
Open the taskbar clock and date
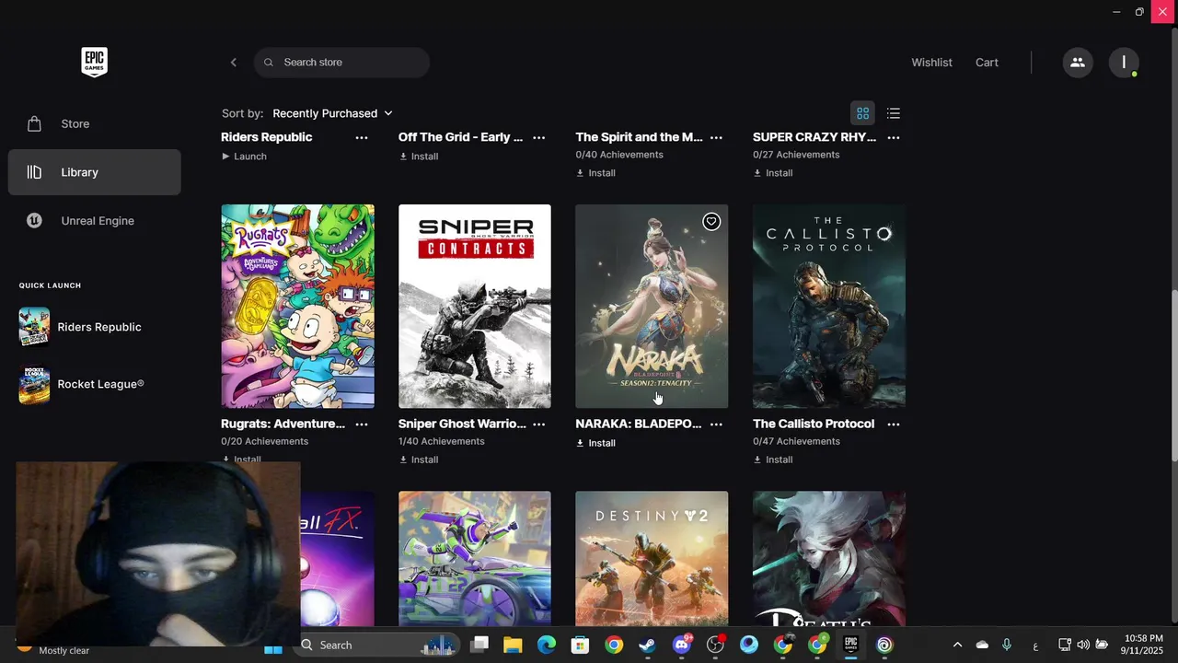point(1143,645)
